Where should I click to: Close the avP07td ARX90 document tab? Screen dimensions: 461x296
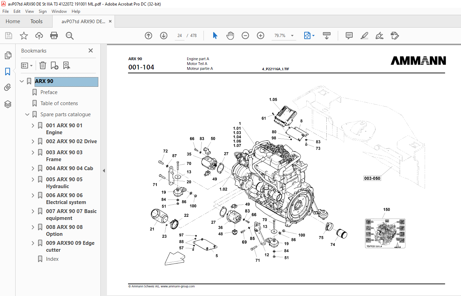pyautogui.click(x=110, y=21)
